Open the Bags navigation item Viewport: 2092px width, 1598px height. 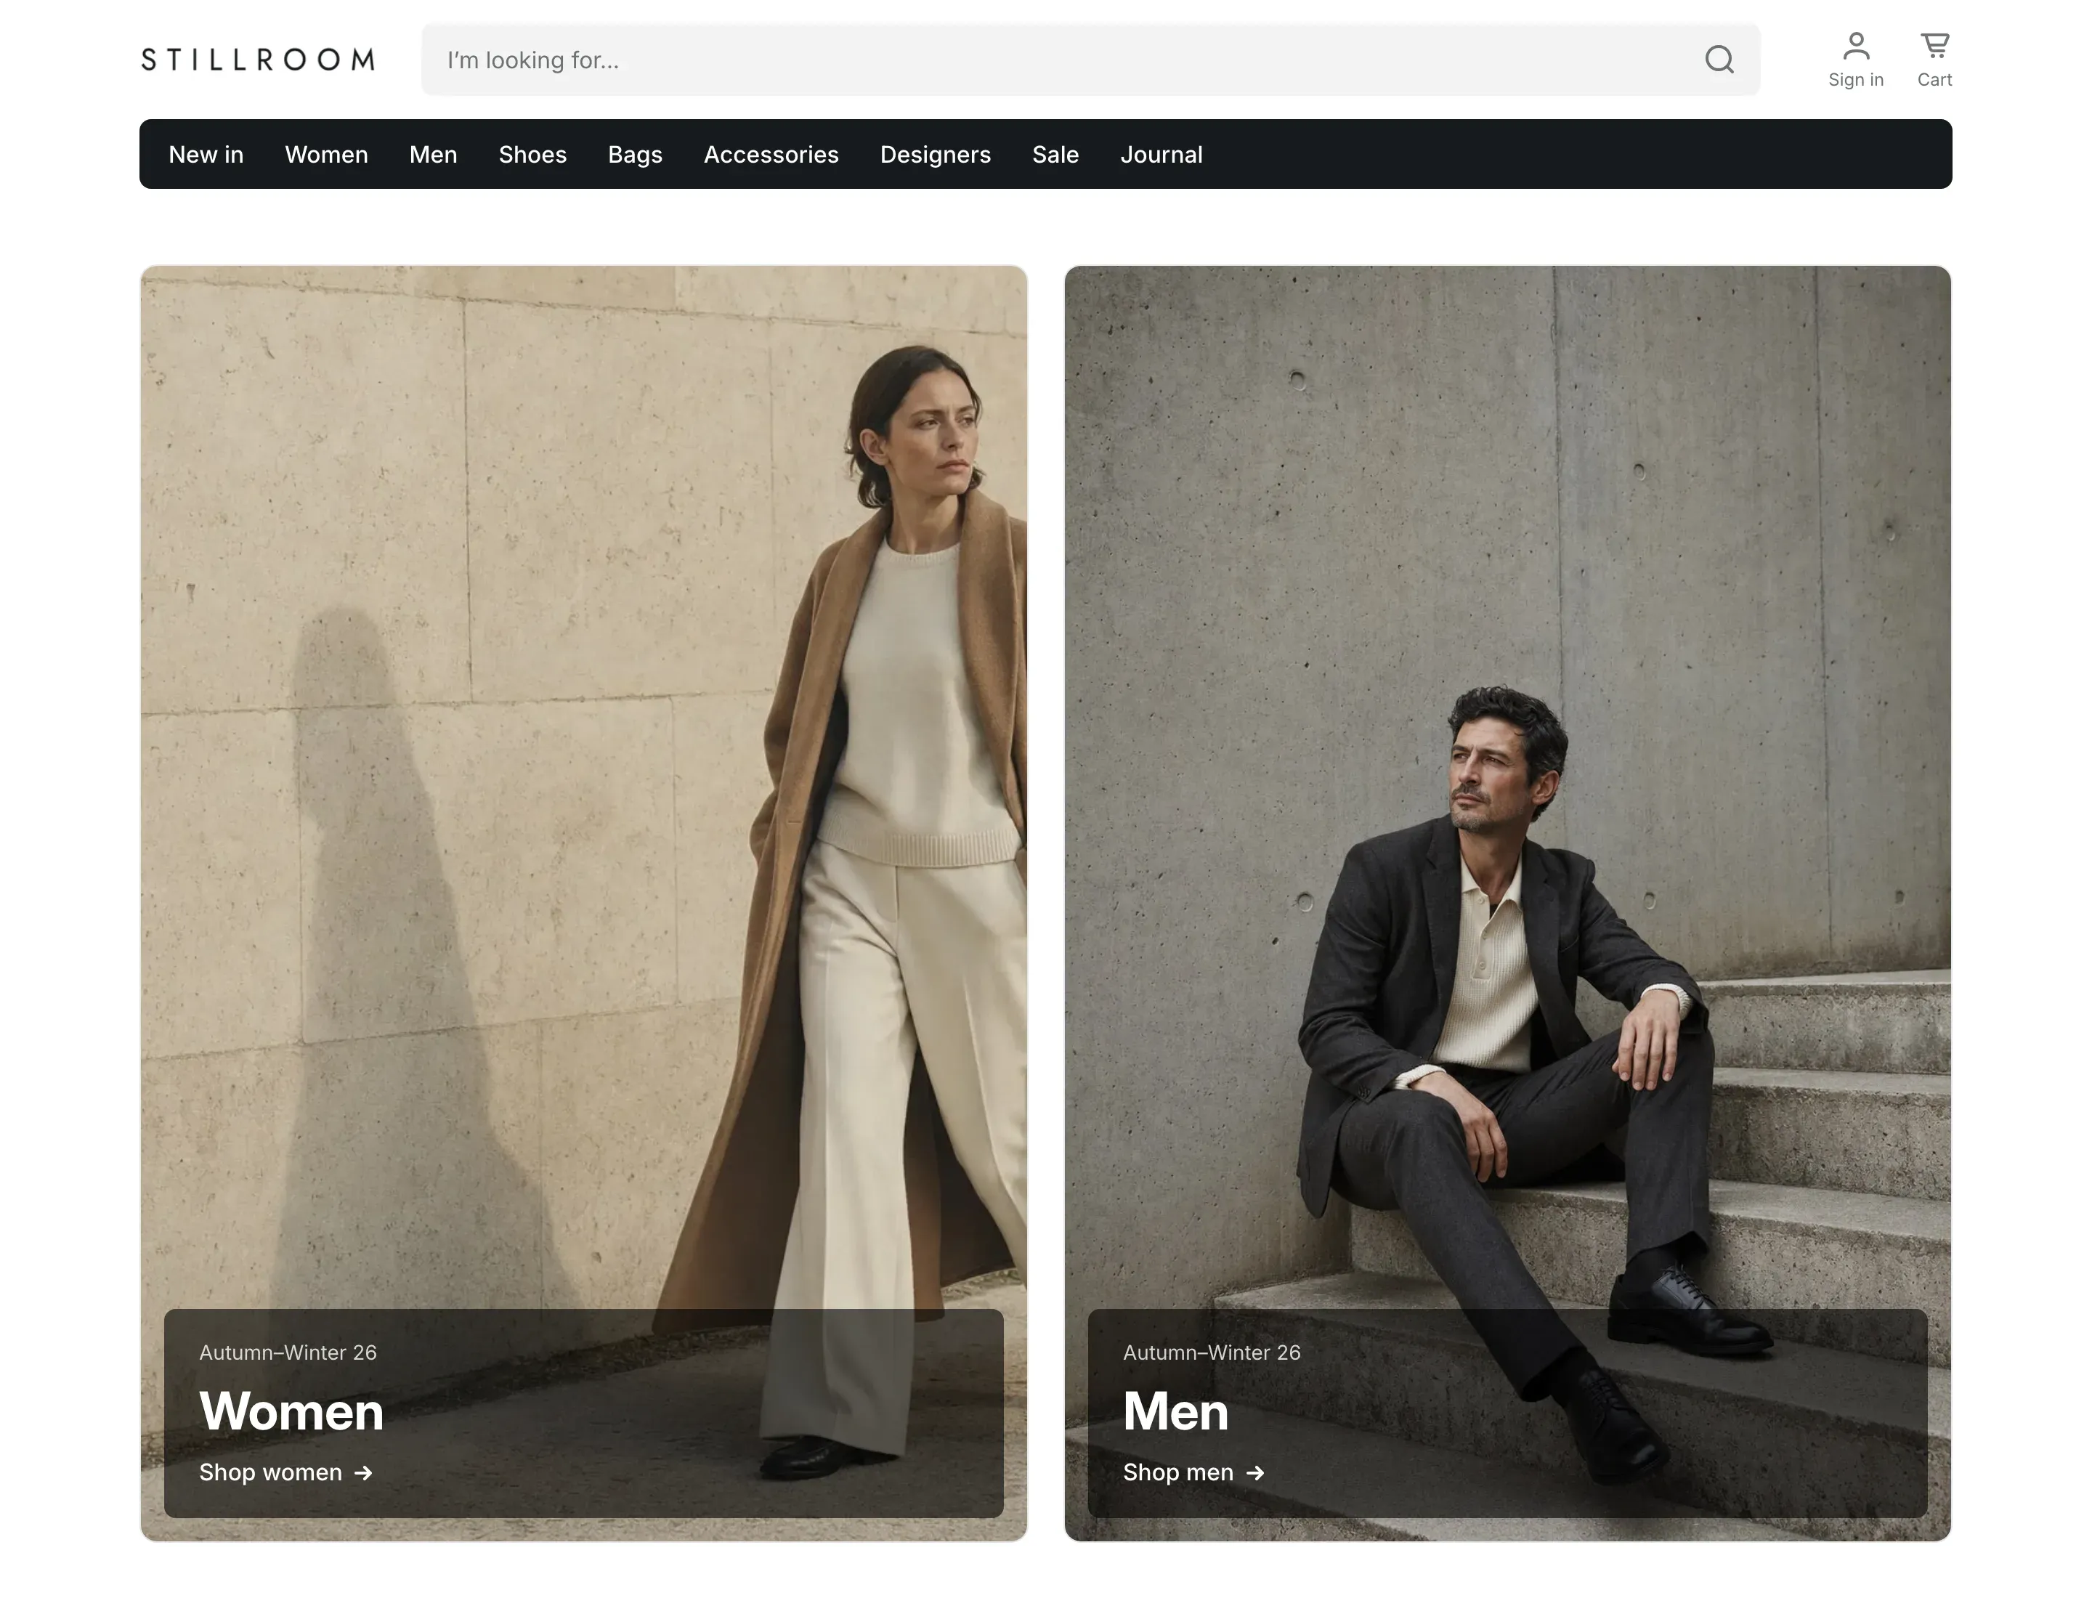(635, 154)
